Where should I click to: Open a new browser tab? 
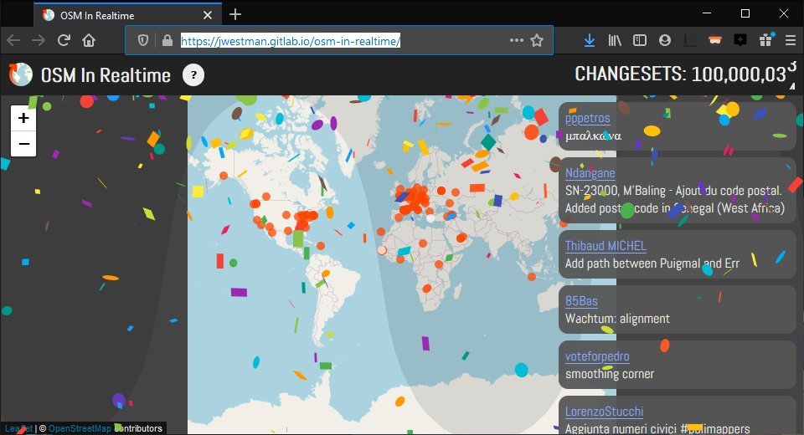235,14
